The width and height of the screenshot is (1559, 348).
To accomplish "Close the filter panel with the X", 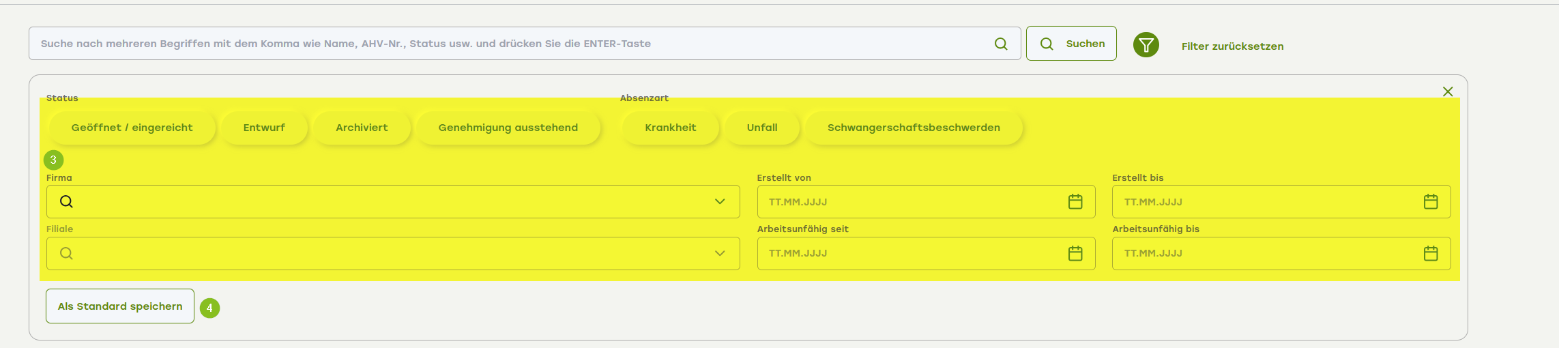I will click(1448, 91).
